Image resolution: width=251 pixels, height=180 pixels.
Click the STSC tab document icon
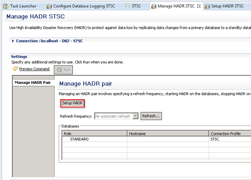click(128, 6)
